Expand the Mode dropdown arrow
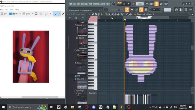 pyautogui.click(x=20, y=14)
